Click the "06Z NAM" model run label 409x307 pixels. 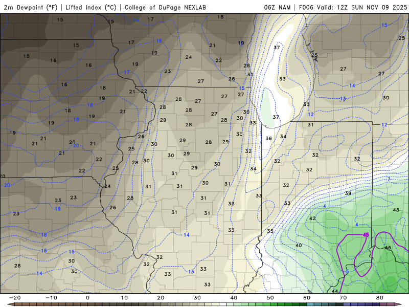277,7
